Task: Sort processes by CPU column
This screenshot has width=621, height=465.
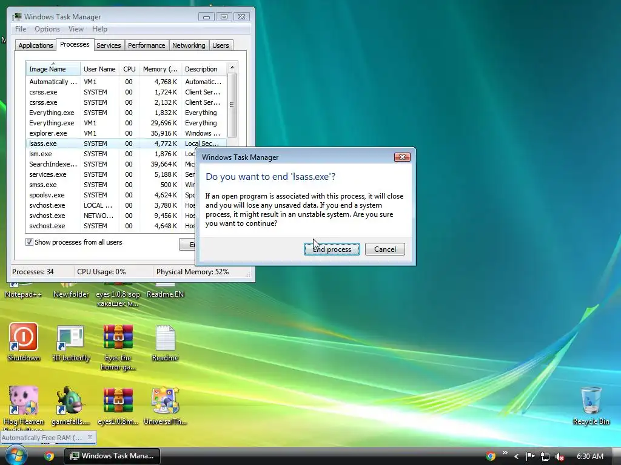Action: pos(129,69)
